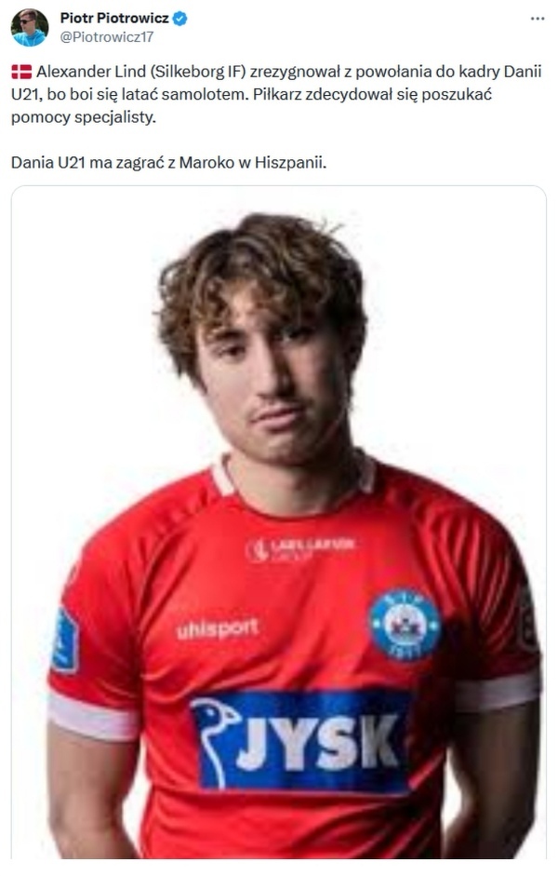558x876 pixels.
Task: Click the word Hiszpanii ending the tweet
Action: 290,163
